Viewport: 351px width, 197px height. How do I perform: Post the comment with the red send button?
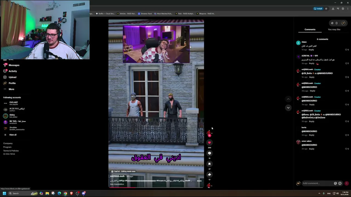pyautogui.click(x=347, y=183)
